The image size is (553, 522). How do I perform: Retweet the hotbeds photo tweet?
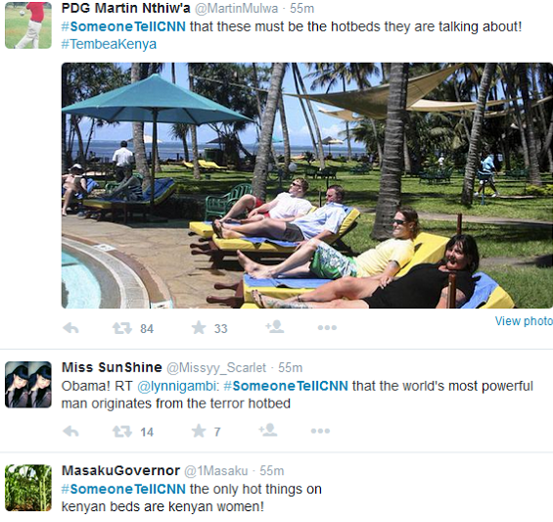tap(122, 328)
